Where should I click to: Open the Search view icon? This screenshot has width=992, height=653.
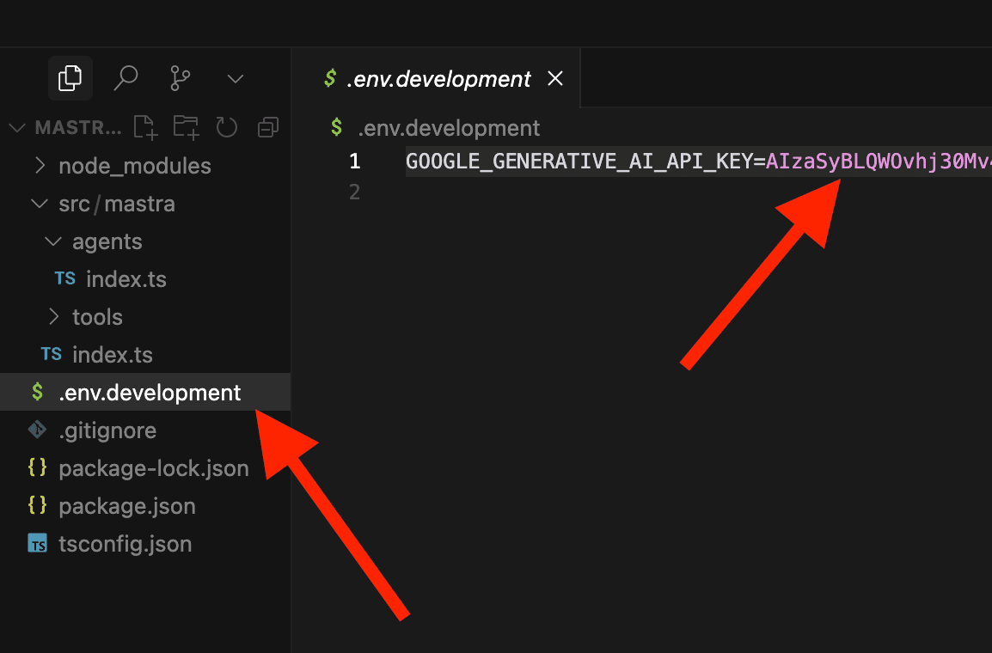pos(126,79)
